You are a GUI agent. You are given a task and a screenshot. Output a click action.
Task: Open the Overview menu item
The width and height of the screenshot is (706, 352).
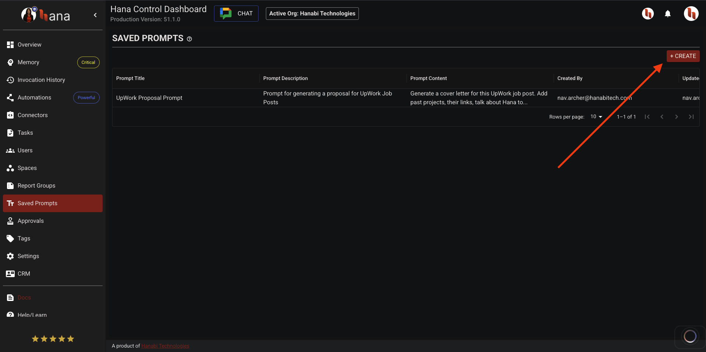point(53,45)
